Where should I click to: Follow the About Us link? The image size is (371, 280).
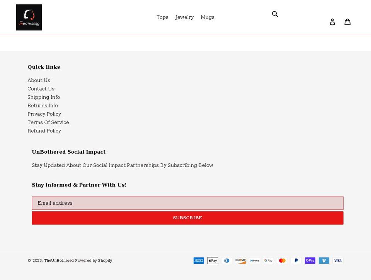tap(39, 80)
